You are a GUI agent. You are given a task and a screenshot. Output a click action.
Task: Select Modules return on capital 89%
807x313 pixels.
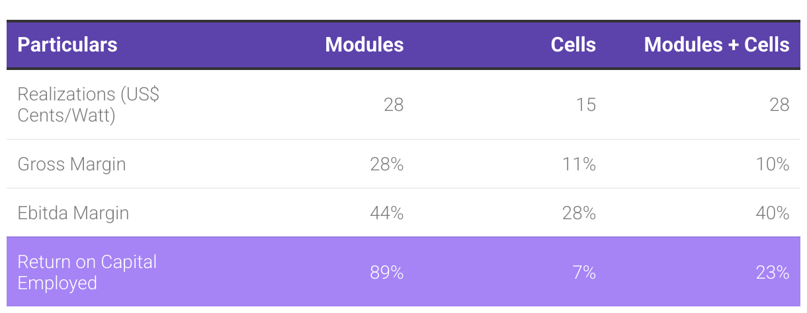[x=387, y=272]
